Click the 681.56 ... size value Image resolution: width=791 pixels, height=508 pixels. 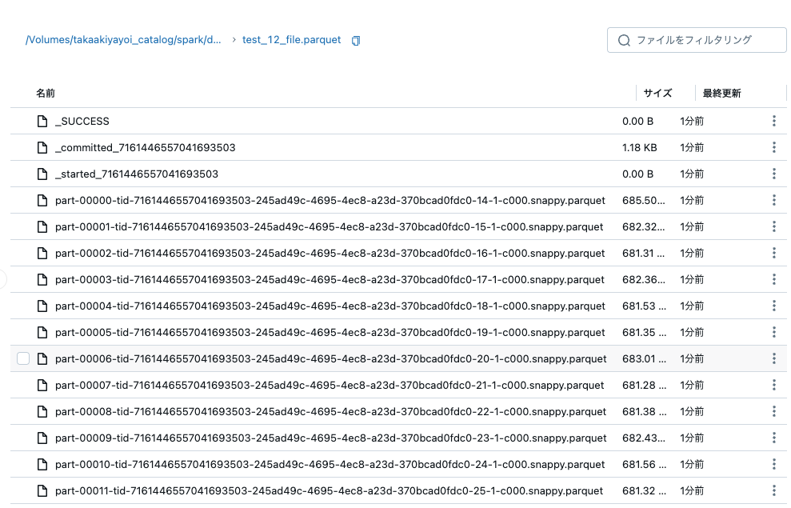pos(644,464)
